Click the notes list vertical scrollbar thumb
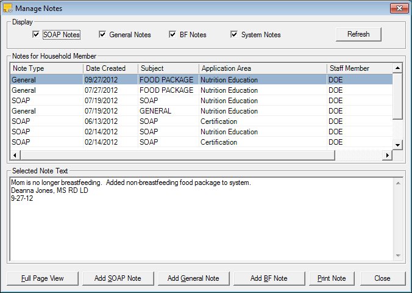 tap(397, 96)
